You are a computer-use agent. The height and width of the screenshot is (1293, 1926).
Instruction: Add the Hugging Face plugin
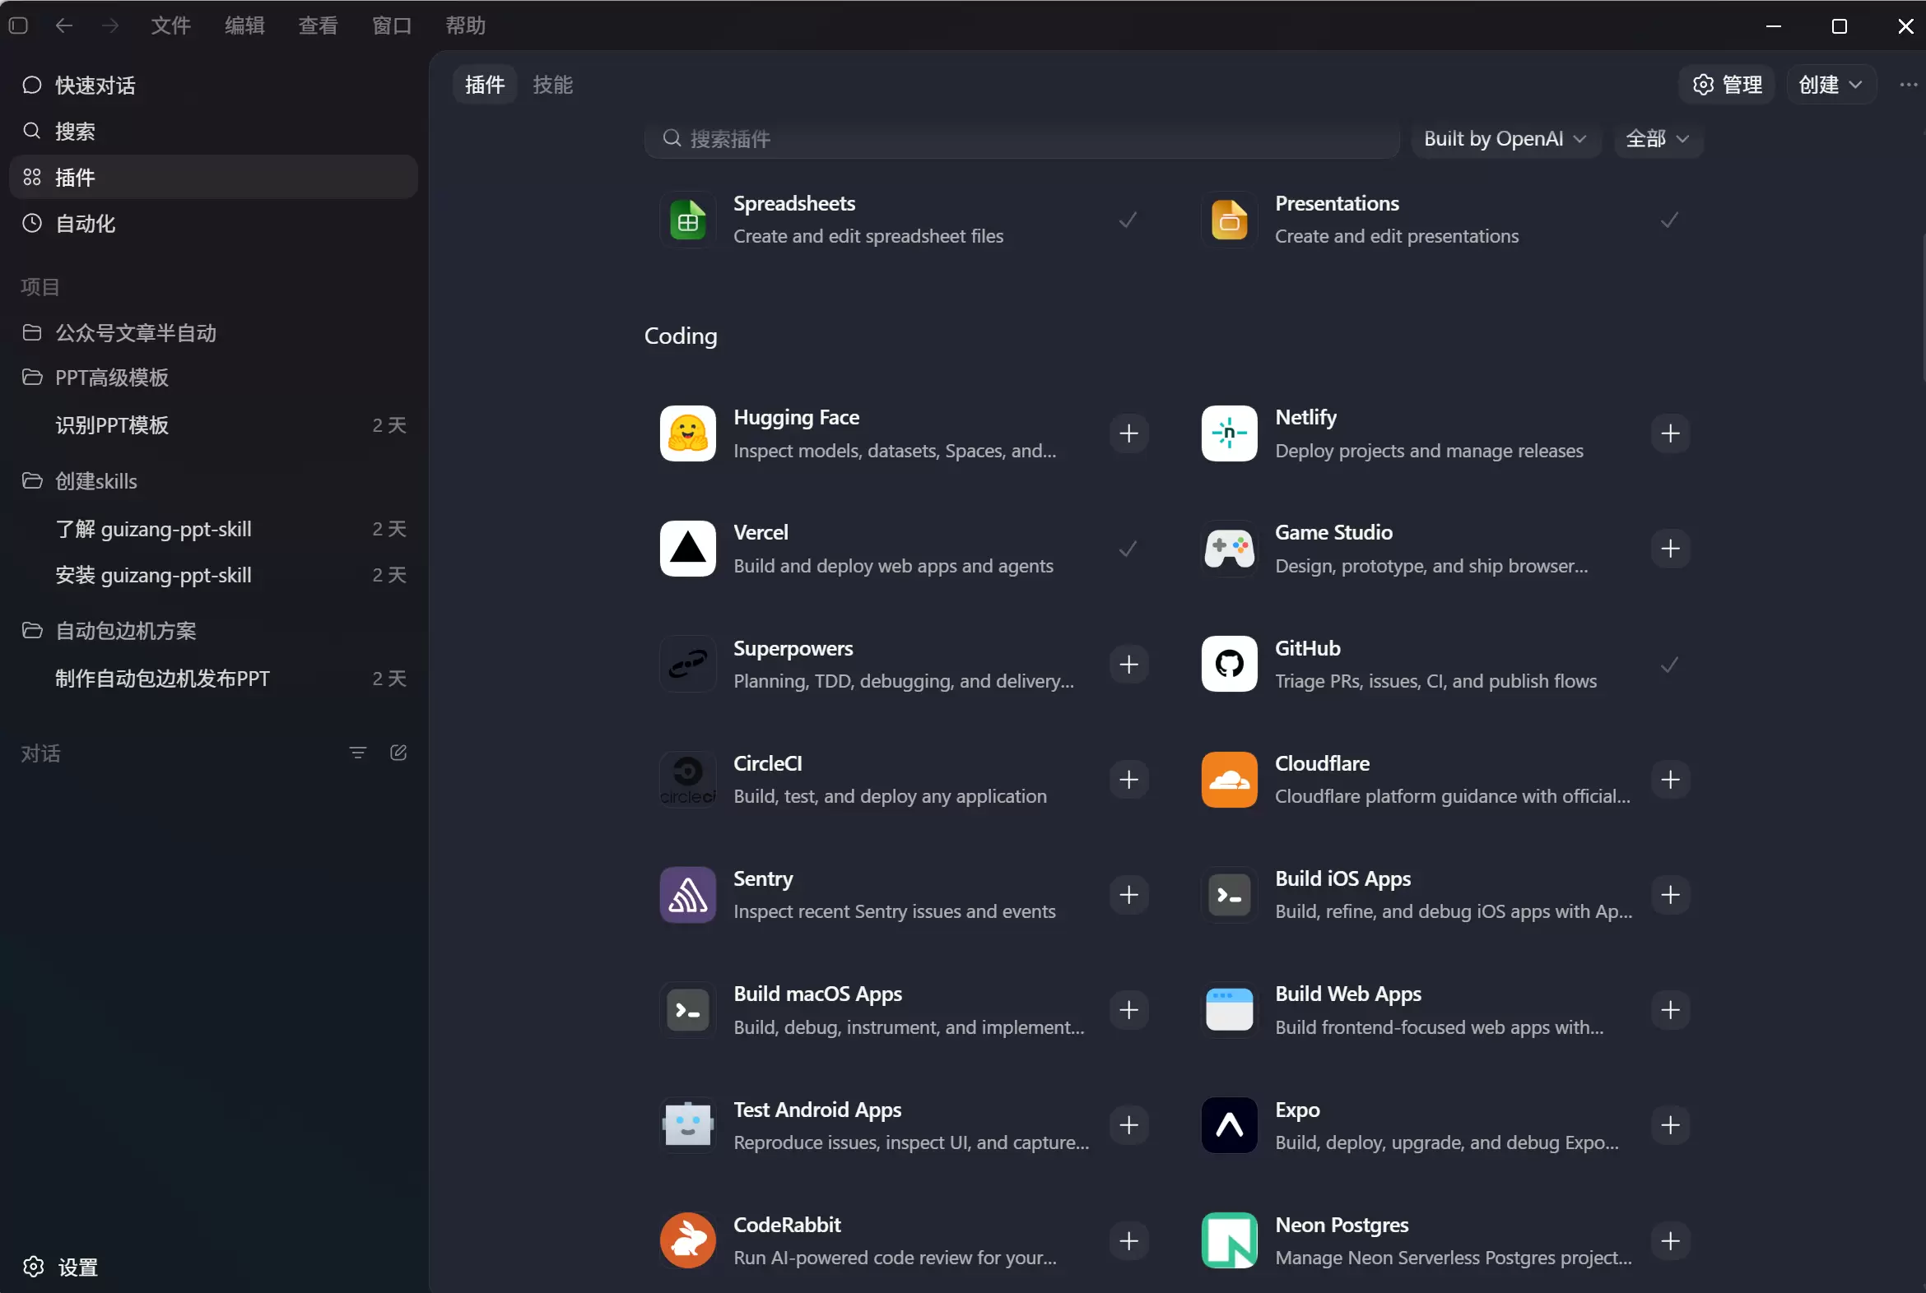click(1129, 433)
